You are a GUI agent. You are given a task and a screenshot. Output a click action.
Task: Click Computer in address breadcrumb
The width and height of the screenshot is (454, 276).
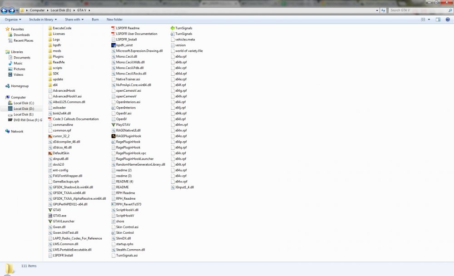pos(37,10)
